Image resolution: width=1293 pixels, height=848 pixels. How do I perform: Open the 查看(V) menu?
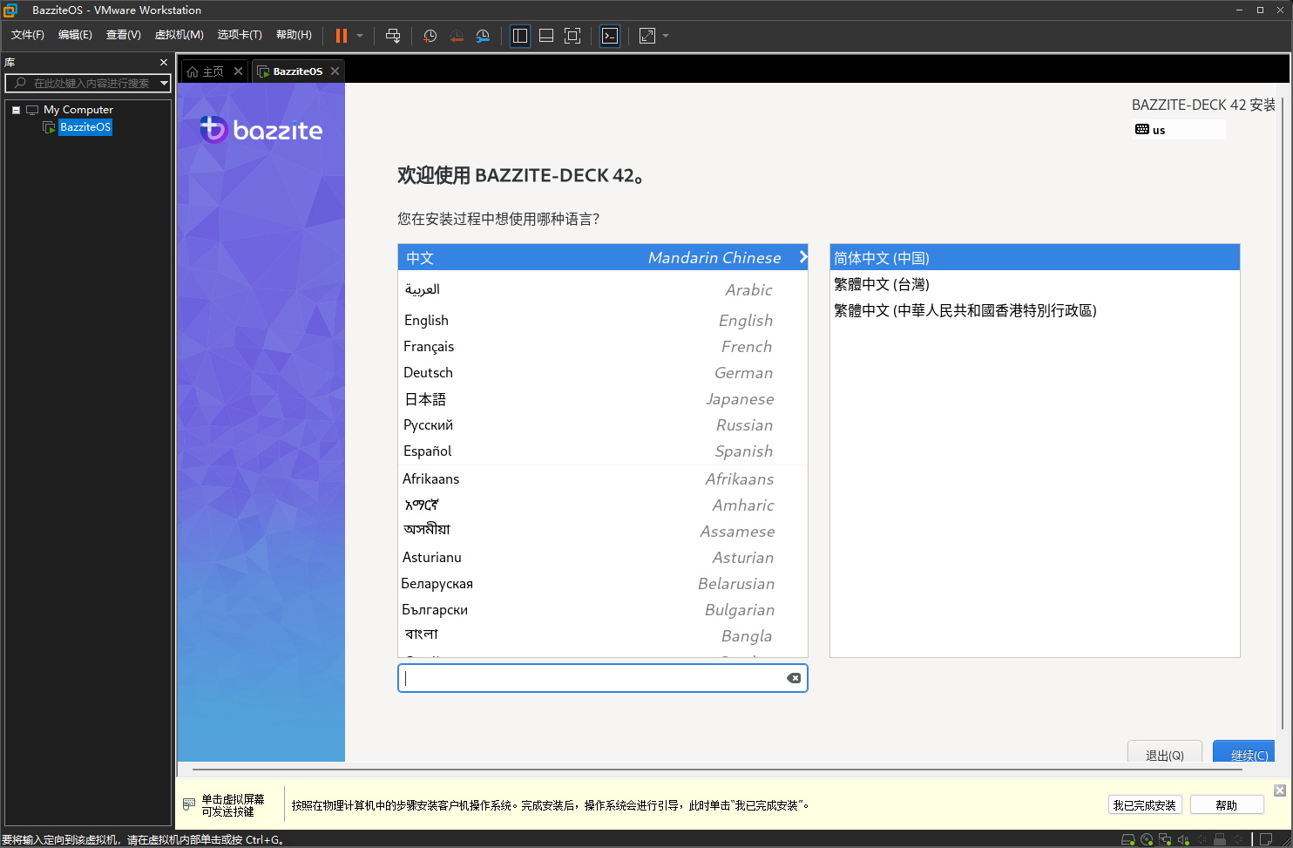tap(123, 35)
